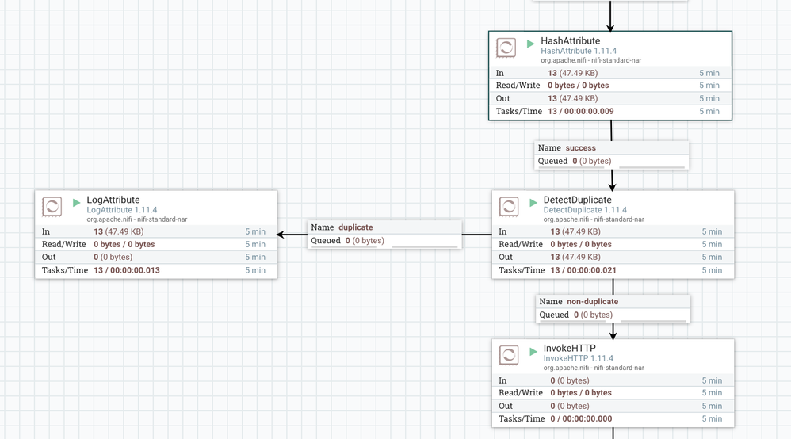The image size is (791, 439).
Task: Click the 5 min label in LogAttribute In row
Action: [x=255, y=231]
